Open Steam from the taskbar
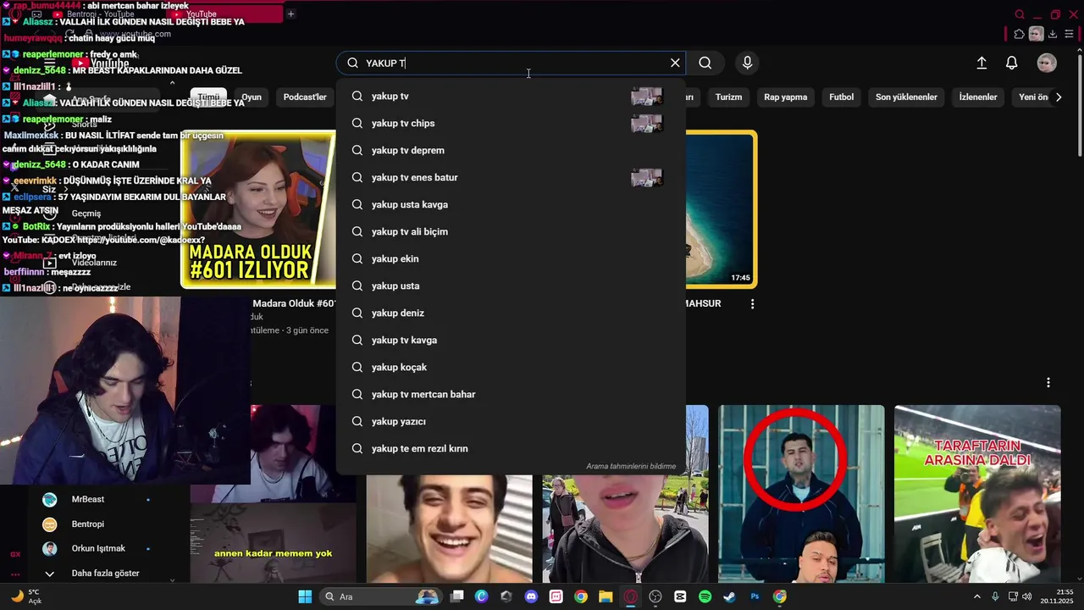The image size is (1084, 610). [729, 596]
